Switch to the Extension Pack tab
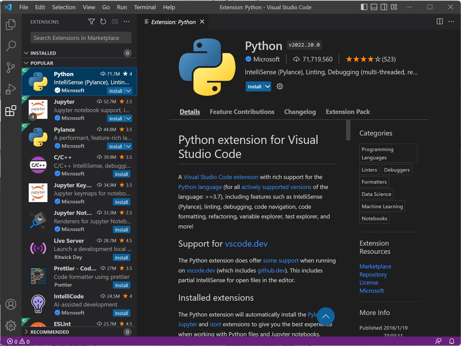This screenshot has width=461, height=346. coord(348,112)
